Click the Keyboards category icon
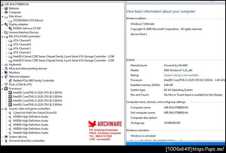This screenshot has width=226, height=153. [x=6, y=64]
